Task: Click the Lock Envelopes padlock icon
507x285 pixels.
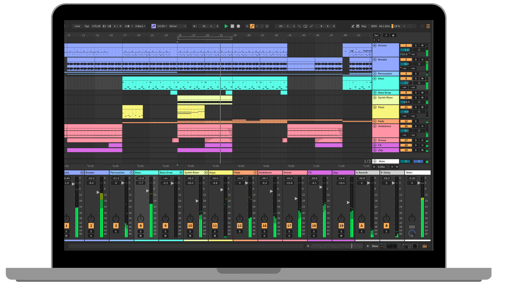Action: [x=393, y=35]
